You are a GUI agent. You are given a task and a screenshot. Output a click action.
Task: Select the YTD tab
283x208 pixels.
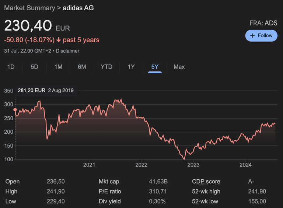coord(106,67)
